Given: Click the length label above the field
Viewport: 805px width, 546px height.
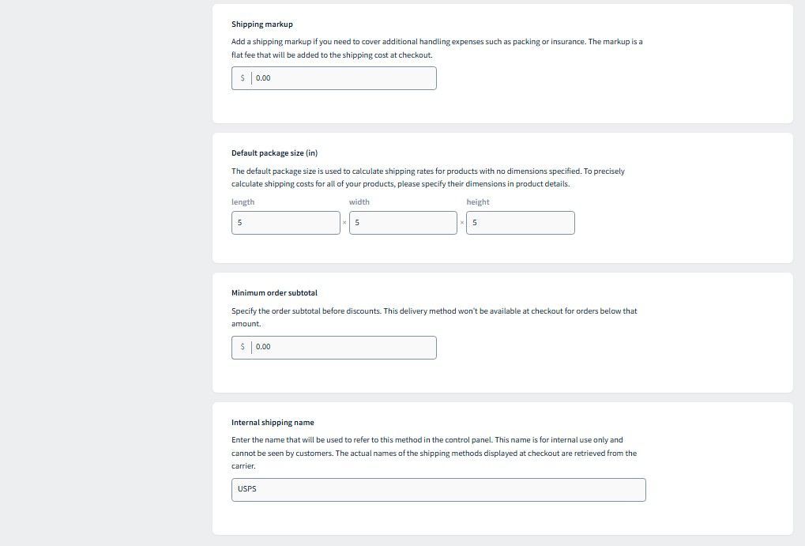Looking at the screenshot, I should (x=243, y=201).
